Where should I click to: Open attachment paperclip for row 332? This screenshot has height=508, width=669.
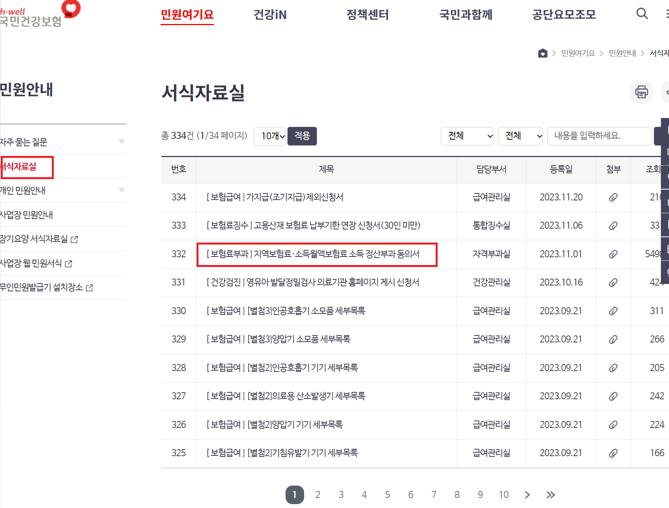pos(613,254)
